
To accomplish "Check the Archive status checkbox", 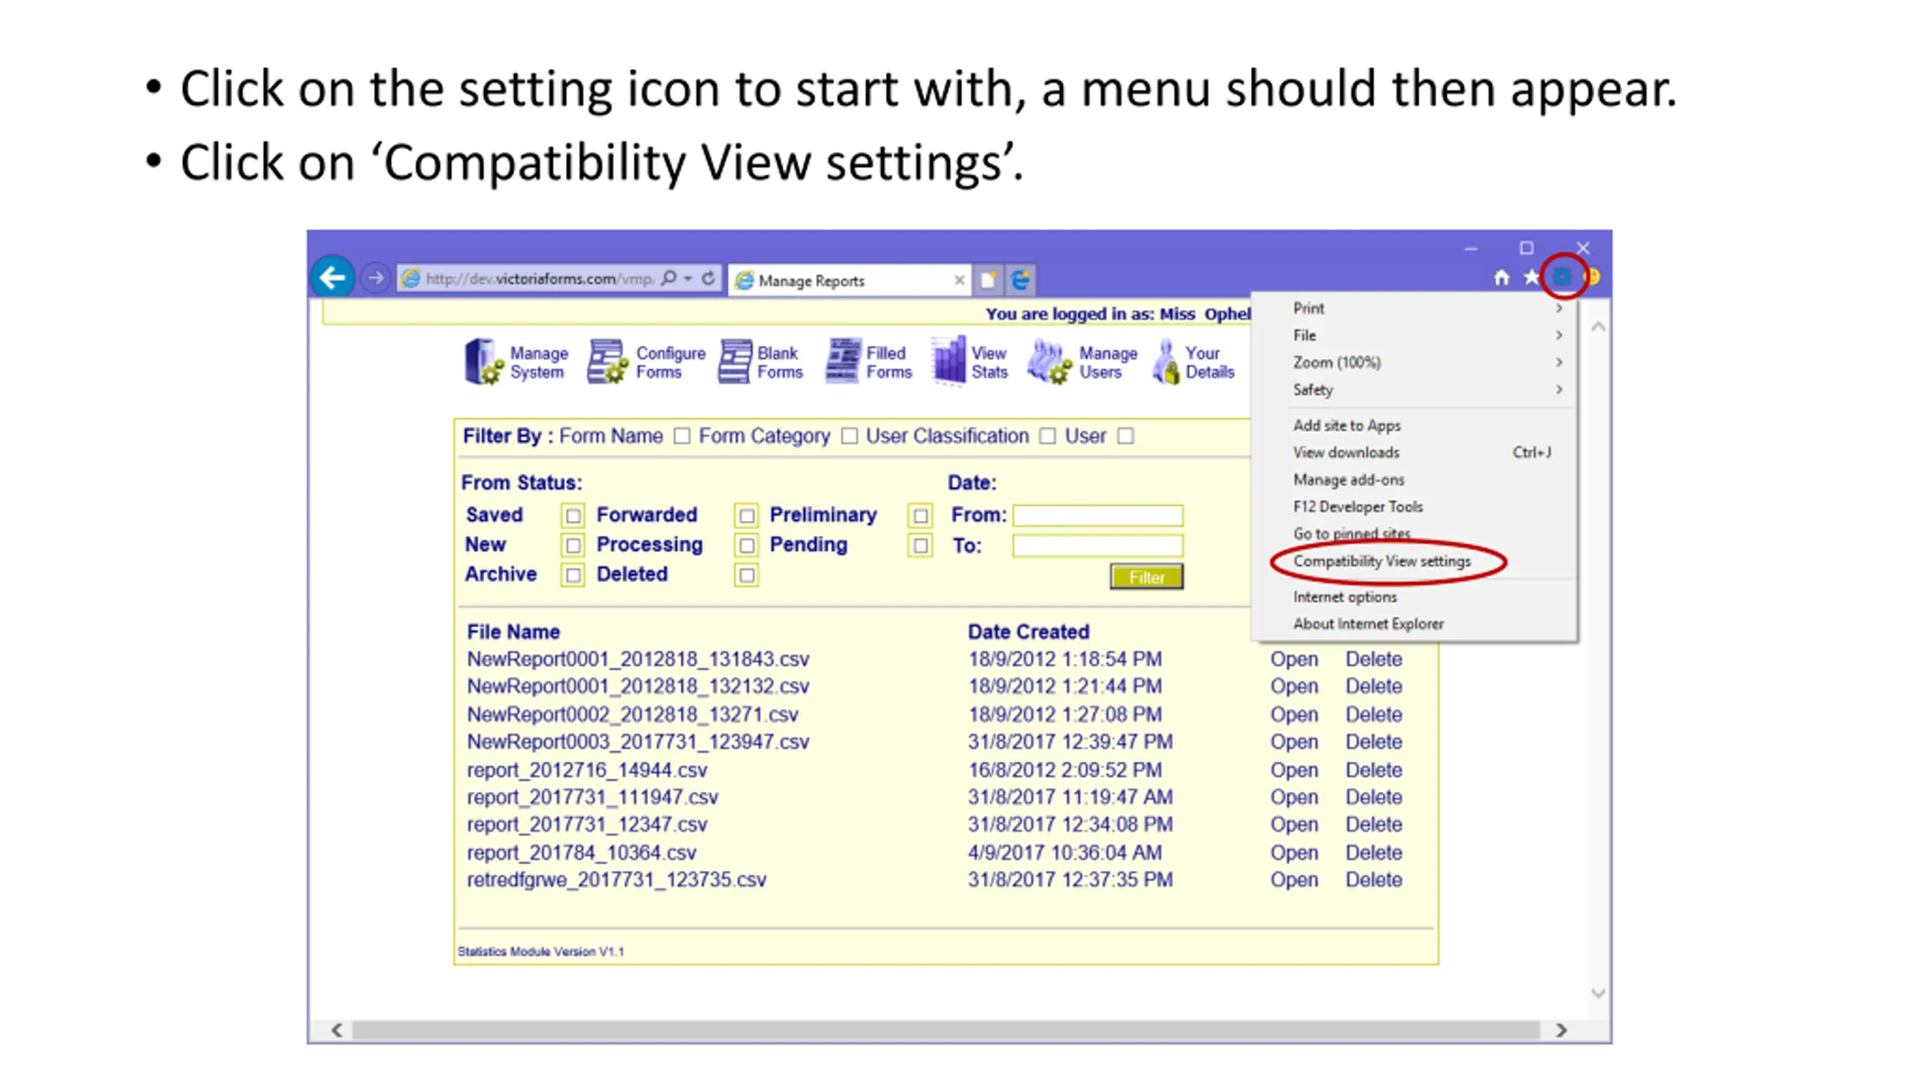I will click(573, 575).
